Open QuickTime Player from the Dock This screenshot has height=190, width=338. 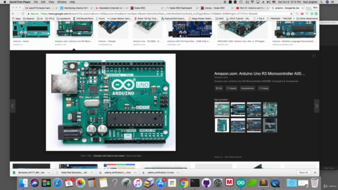[275, 183]
